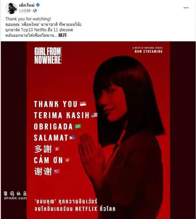The image size is (196, 219).
Task: Open the page's profile avatar picture
Action: (11, 8)
